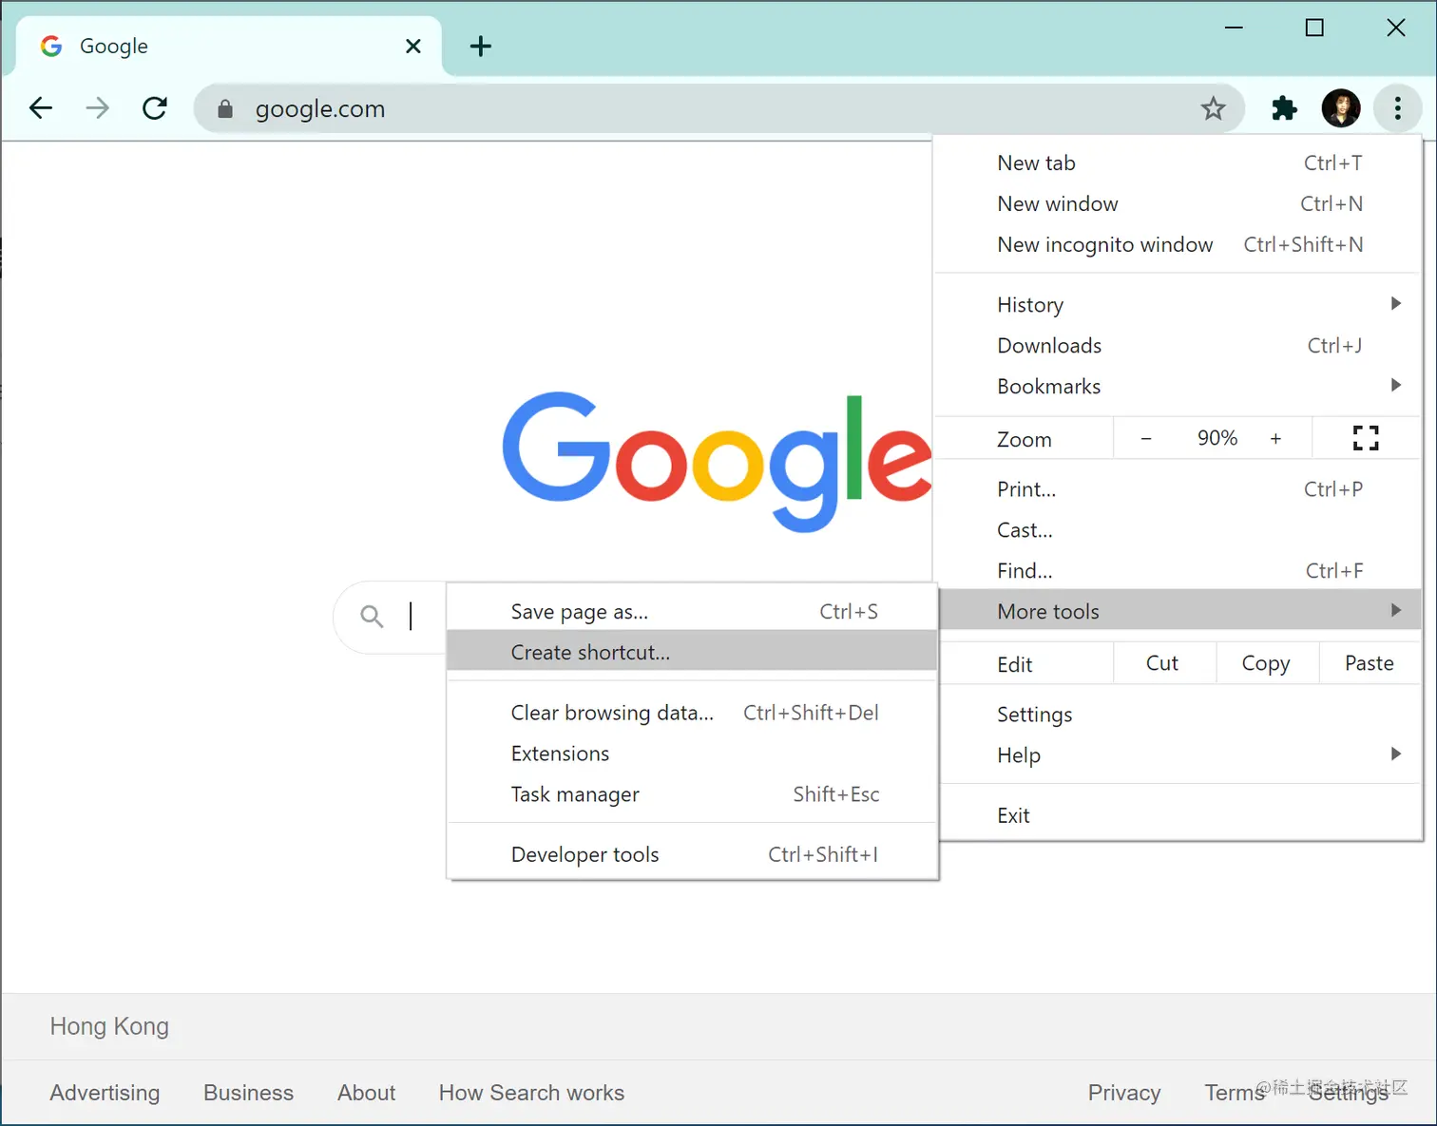Open the Advertising footer link
The height and width of the screenshot is (1126, 1437).
[x=105, y=1093]
